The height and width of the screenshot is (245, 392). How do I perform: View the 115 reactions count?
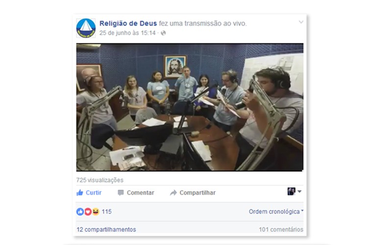pos(106,212)
